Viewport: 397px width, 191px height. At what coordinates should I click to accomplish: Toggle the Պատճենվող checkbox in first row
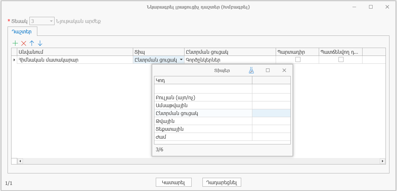(341, 59)
